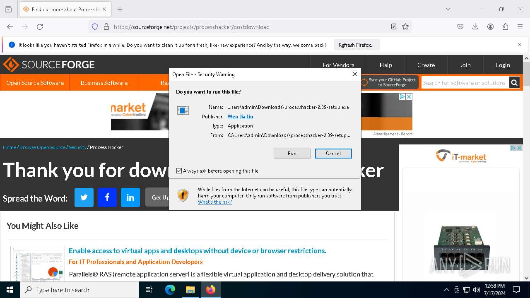The height and width of the screenshot is (298, 530).
Task: Click Refresh Firefox button
Action: pyautogui.click(x=357, y=45)
